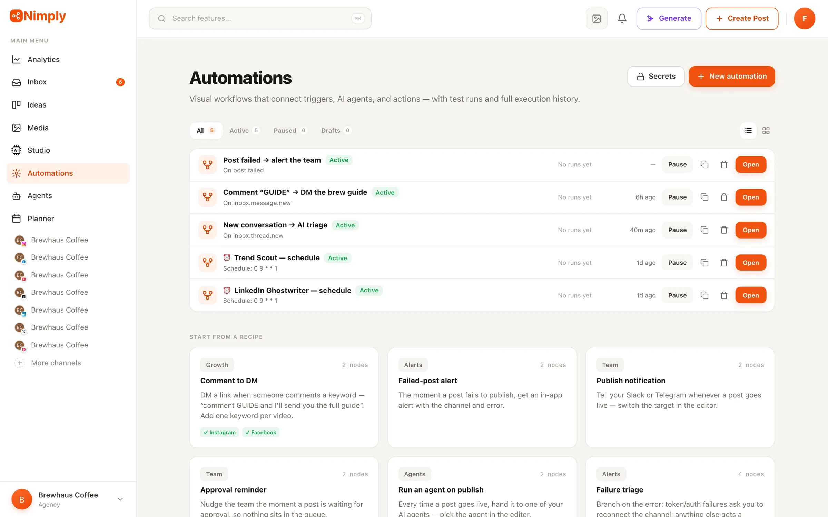Pause 'New conversation → AI triage'

(677, 230)
